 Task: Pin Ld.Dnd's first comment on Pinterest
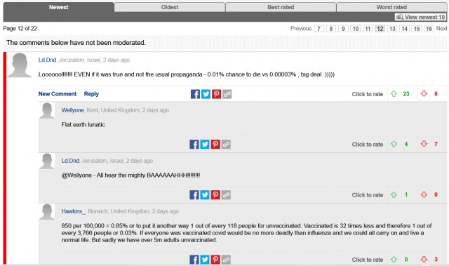click(216, 94)
